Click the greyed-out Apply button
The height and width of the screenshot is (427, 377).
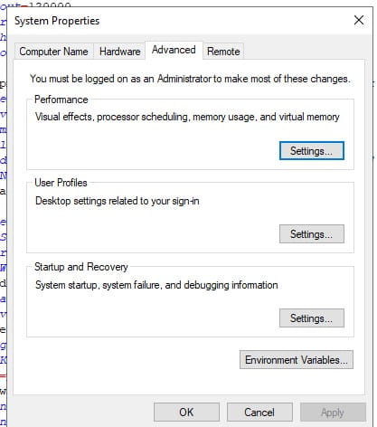pos(333,412)
